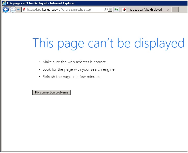Open the recent pages dropdown arrow
Screen dimensions: 188x153
click(x=18, y=10)
